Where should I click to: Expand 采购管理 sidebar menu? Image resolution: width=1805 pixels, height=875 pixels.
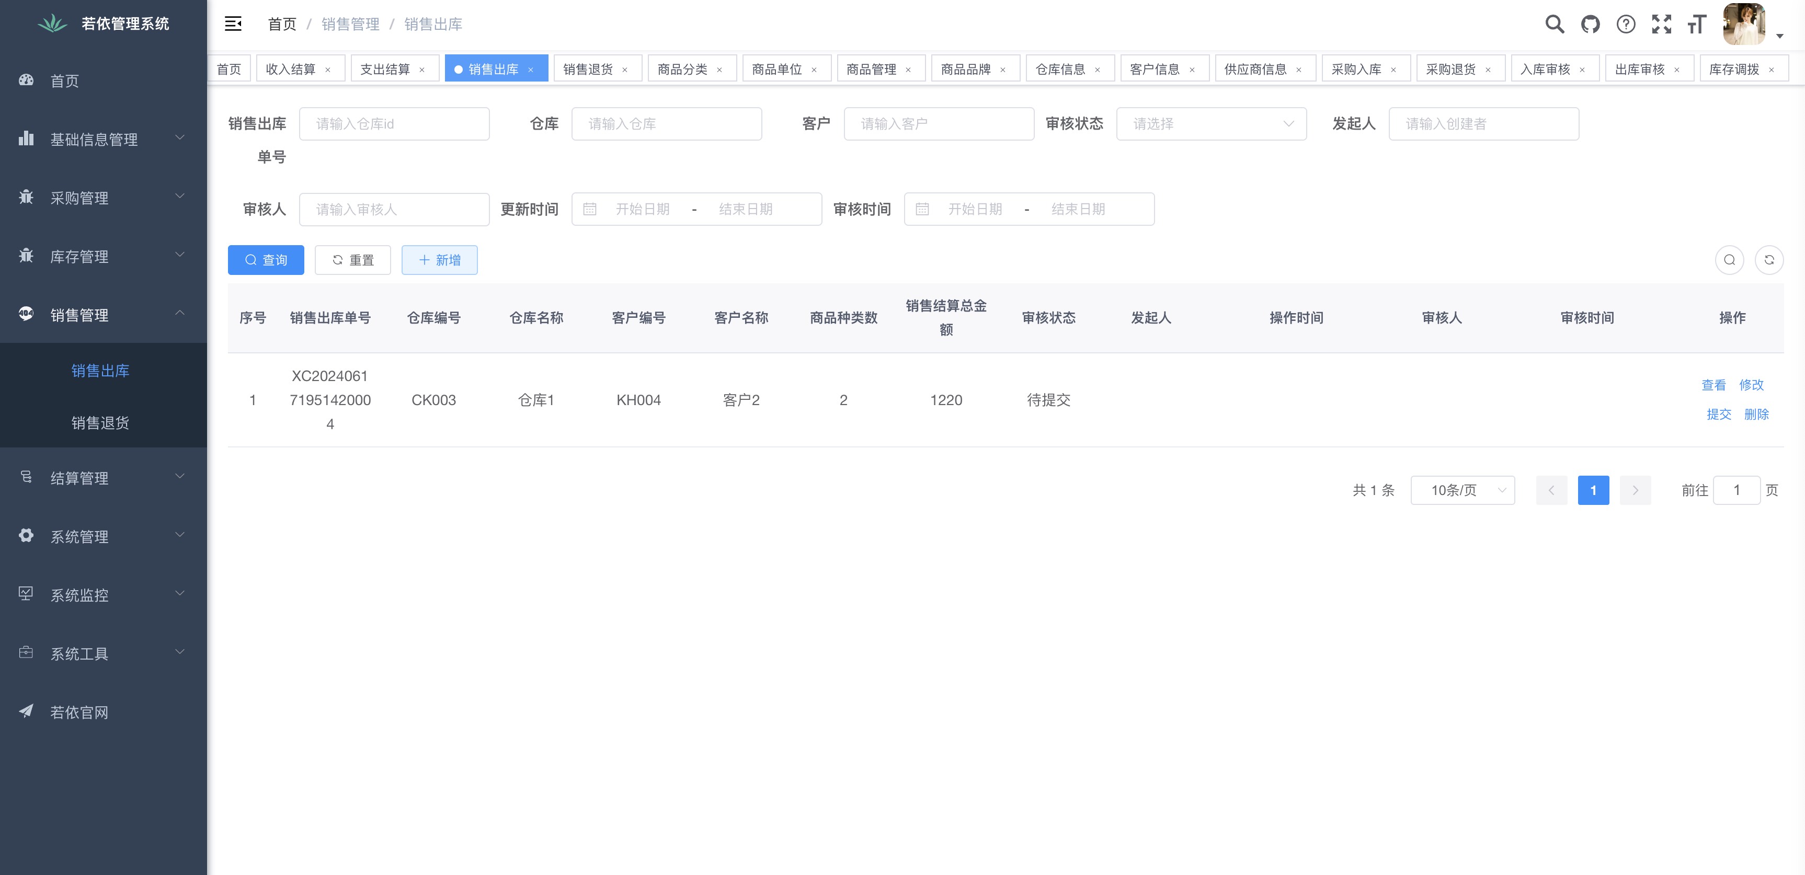[x=104, y=198]
